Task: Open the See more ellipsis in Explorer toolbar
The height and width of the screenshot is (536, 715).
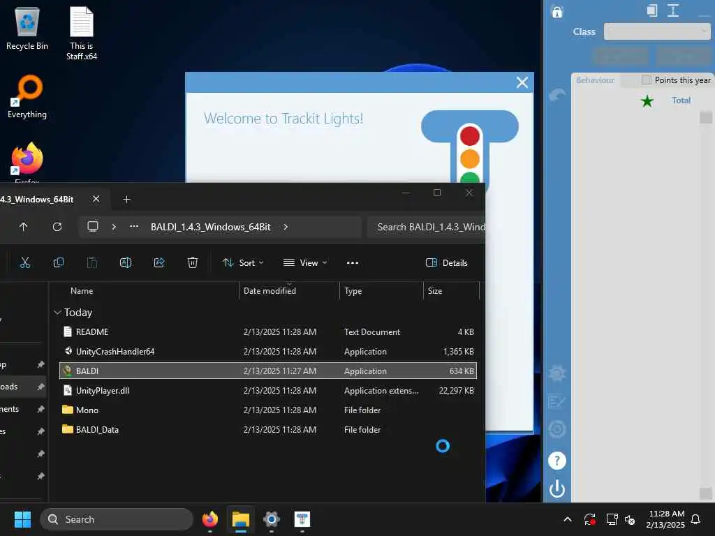Action: point(352,262)
